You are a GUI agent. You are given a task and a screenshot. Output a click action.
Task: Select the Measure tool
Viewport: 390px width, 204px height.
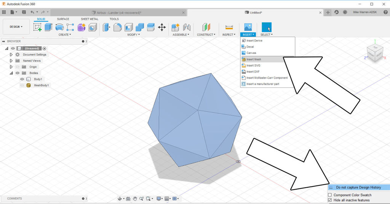(229, 27)
